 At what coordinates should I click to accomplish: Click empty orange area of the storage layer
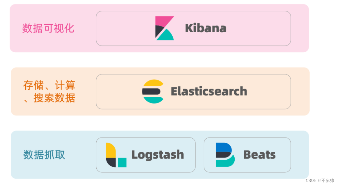pyautogui.click(x=300, y=91)
